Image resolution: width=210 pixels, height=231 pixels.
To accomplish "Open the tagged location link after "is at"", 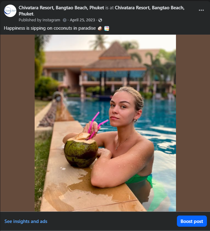I will [x=149, y=8].
